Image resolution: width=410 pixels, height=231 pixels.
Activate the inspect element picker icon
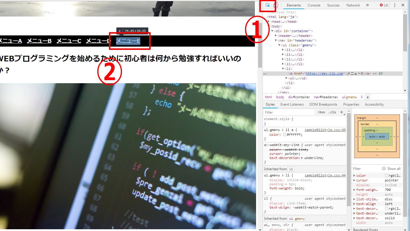pos(268,5)
